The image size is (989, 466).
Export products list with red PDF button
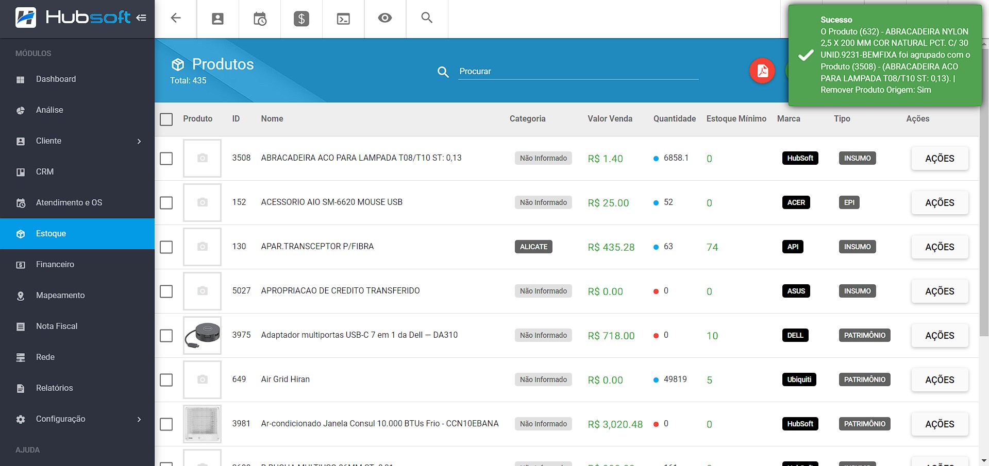click(x=762, y=71)
